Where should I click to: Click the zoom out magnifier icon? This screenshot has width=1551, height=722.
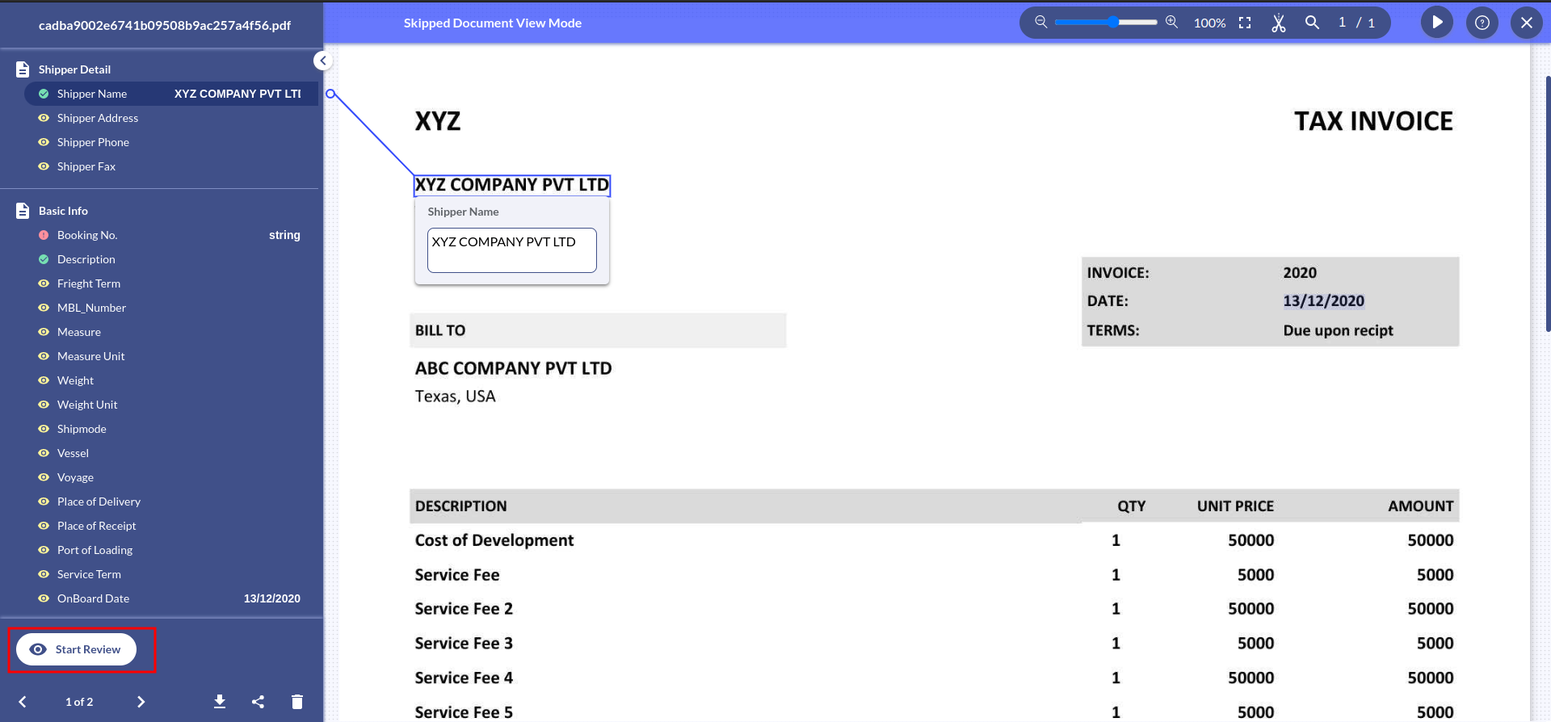(x=1041, y=23)
